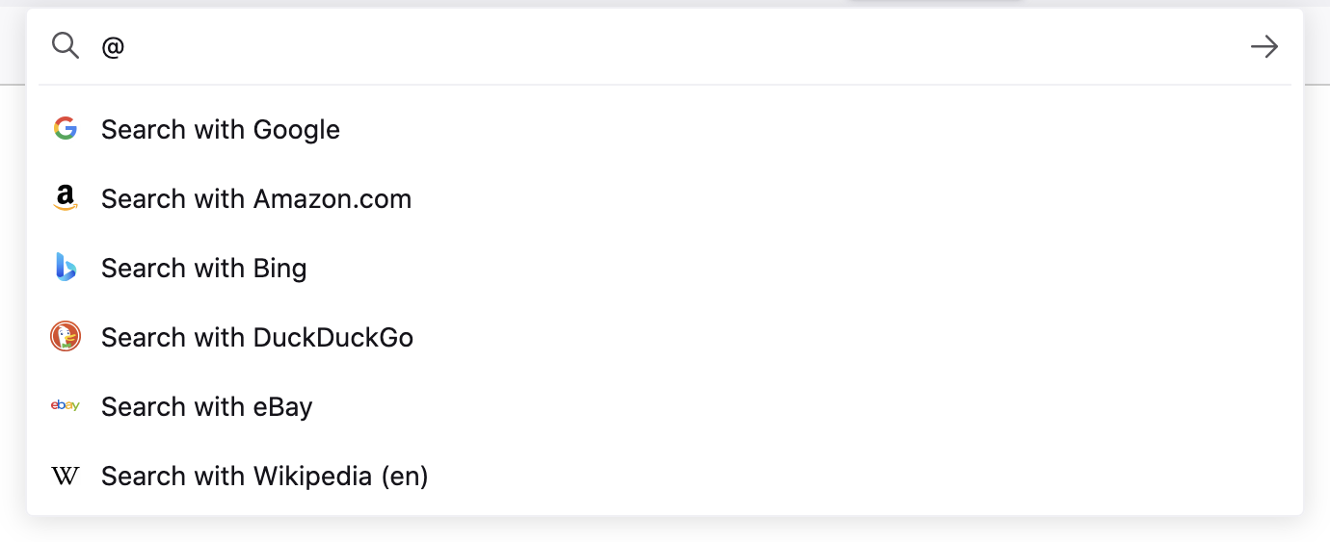Screen dimensions: 1330x542
Task: Click inside the address bar text field
Action: tap(675, 45)
